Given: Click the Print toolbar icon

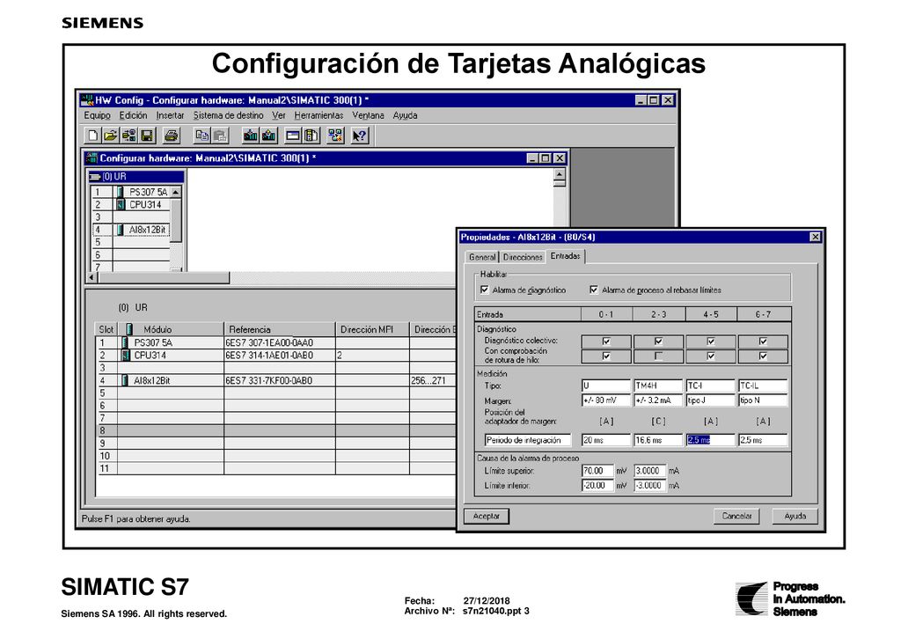Looking at the screenshot, I should 172,136.
